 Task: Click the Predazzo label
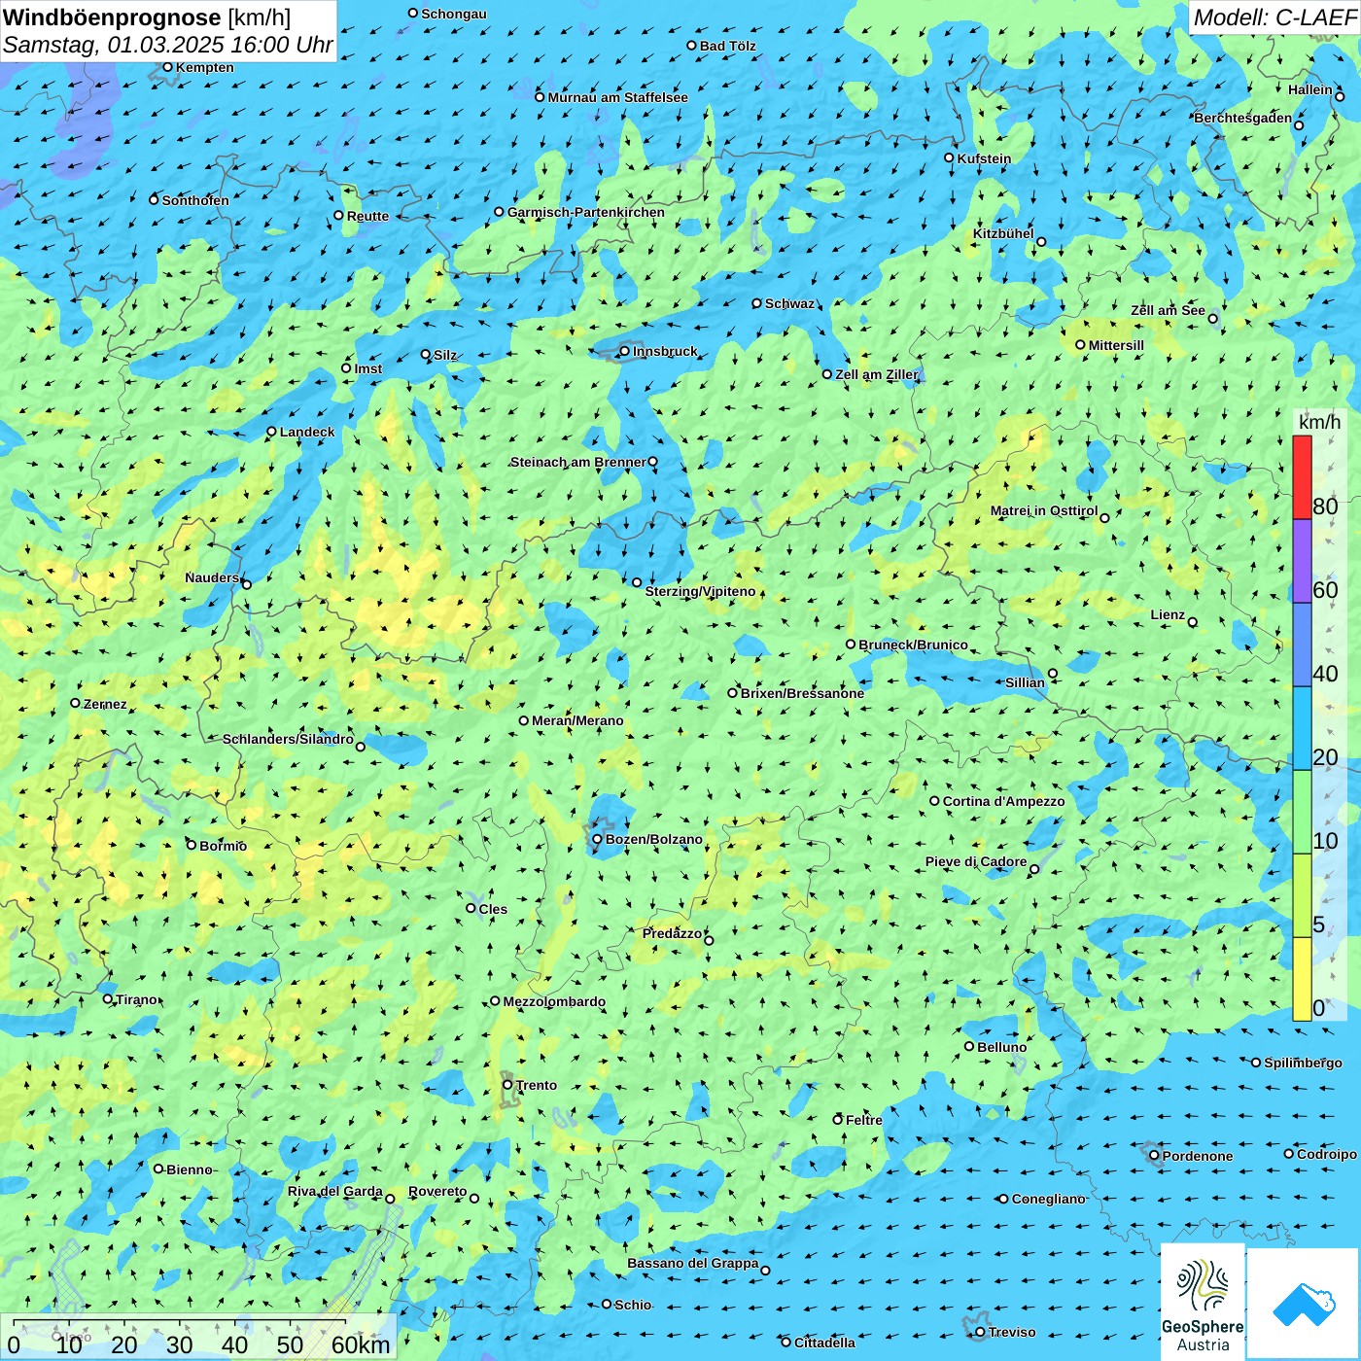click(672, 933)
